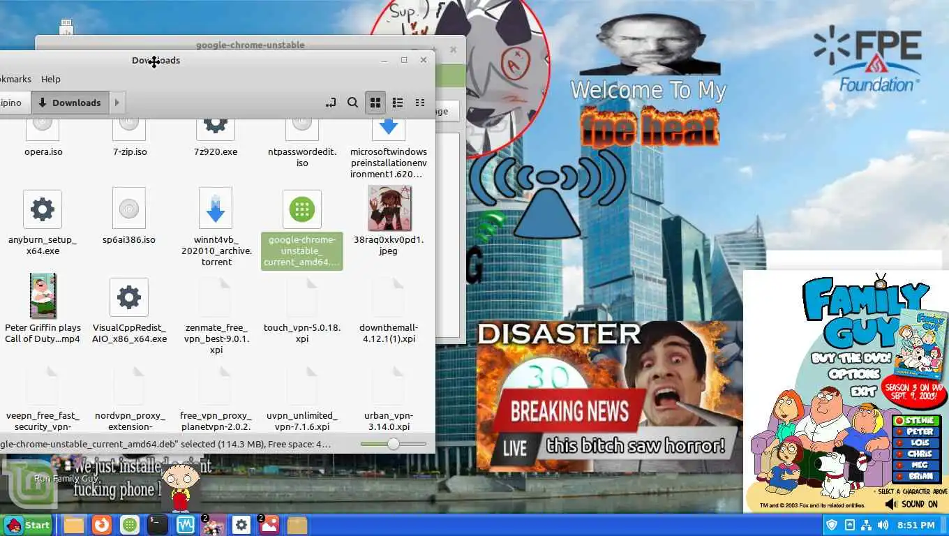Screen dimensions: 949x536
Task: Select 7z920.exe file
Action: coord(216,137)
